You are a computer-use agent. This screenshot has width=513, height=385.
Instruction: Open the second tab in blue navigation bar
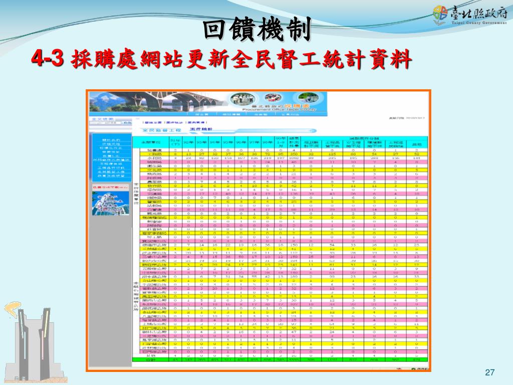coord(231,114)
